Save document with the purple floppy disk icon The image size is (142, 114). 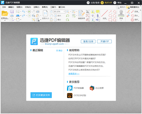(12, 12)
